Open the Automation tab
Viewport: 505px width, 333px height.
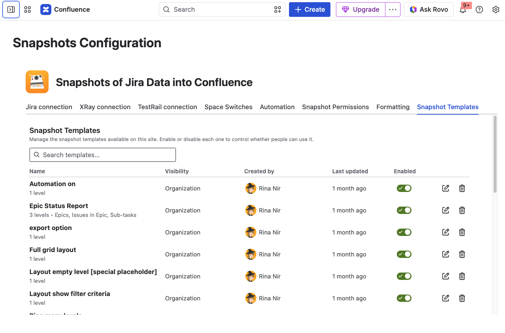[277, 107]
